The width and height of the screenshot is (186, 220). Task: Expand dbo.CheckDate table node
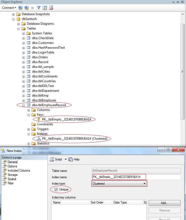tap(23, 38)
